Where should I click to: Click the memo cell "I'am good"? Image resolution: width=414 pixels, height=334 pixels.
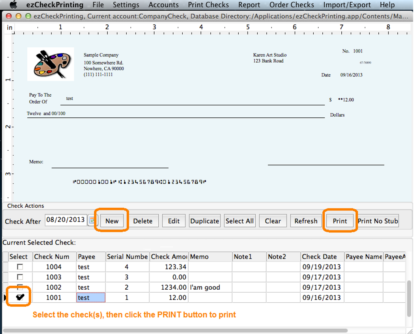pos(210,287)
